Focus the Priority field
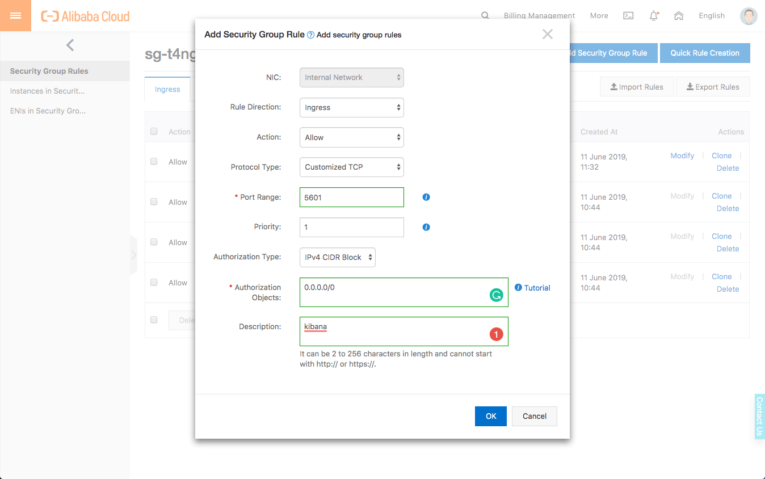 pyautogui.click(x=352, y=227)
